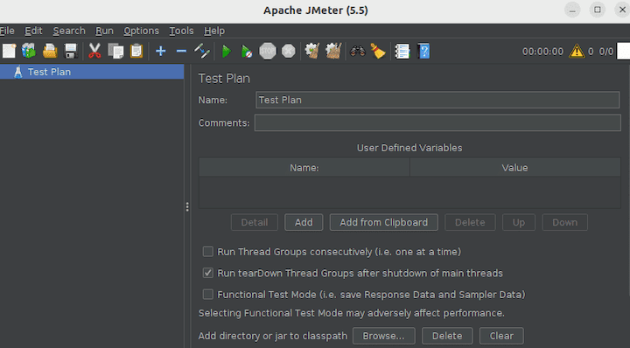
Task: Click the Detail button
Action: click(255, 222)
